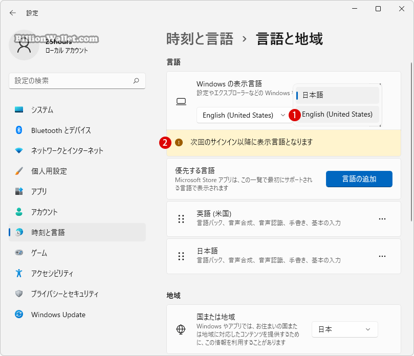The image size is (414, 356).
Task: Click the Bluetooth icon in sidebar
Action: tap(19, 130)
